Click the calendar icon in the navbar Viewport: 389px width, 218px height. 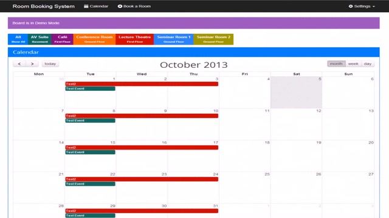pyautogui.click(x=86, y=6)
